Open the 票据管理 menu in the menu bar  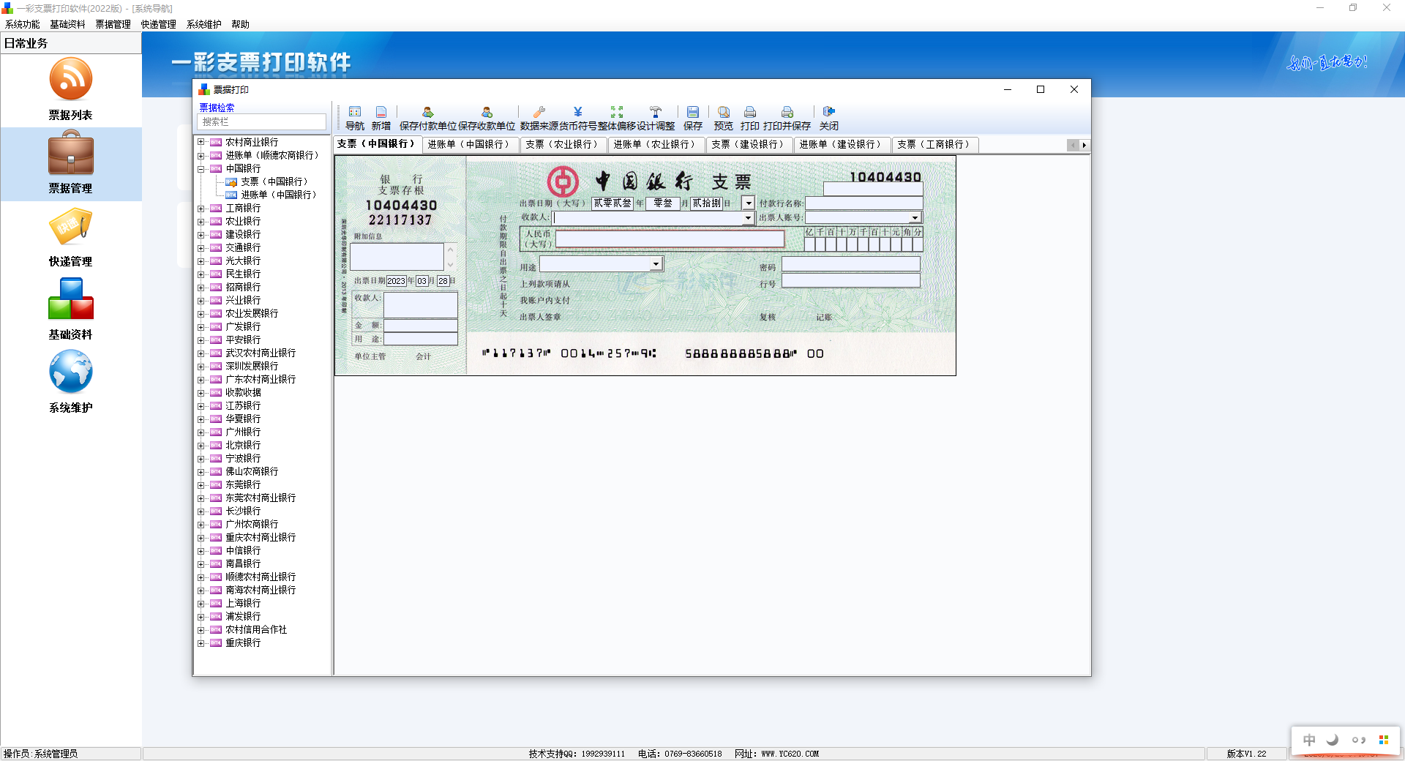(113, 24)
